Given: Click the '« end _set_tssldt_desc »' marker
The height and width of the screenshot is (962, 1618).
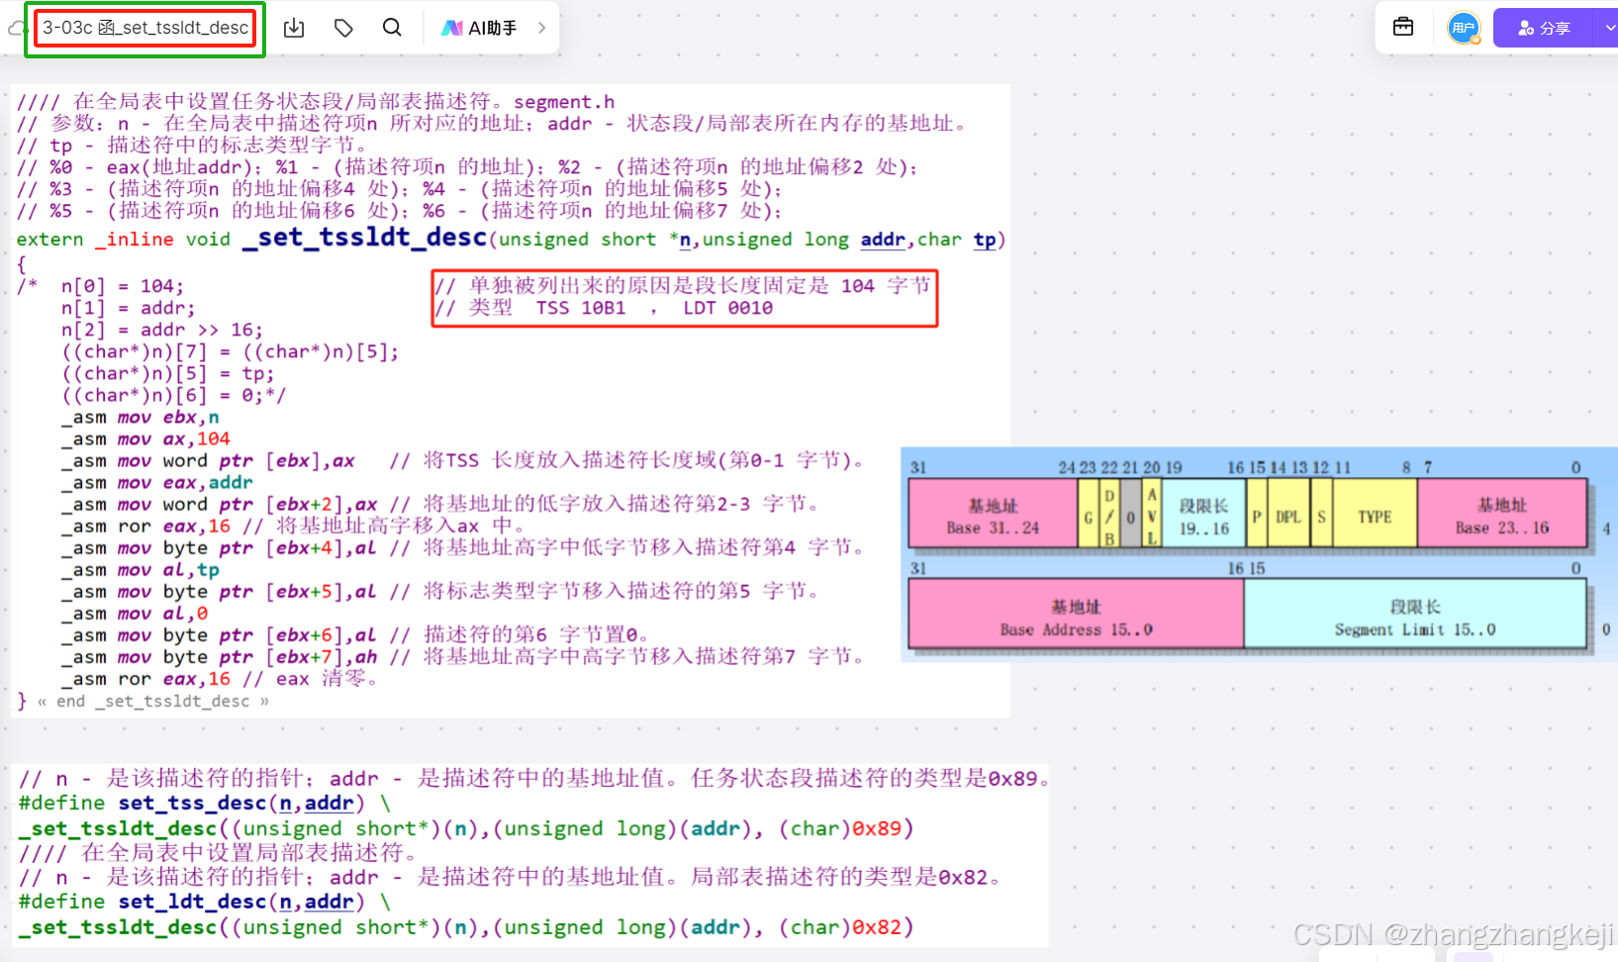Looking at the screenshot, I should coord(153,701).
